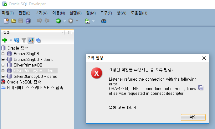
Task: Open the 도구(T) menu
Action: [106, 13]
